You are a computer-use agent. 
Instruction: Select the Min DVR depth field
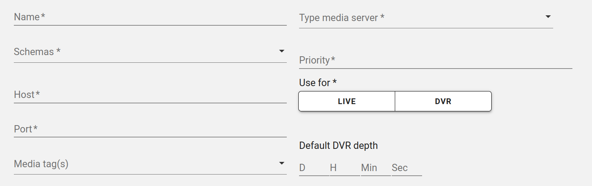375,168
